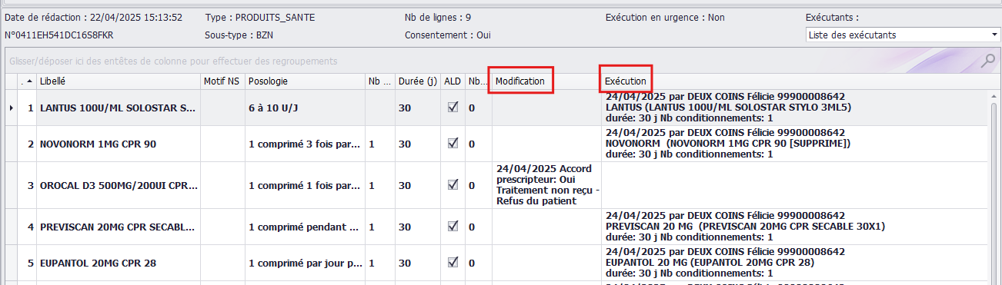Toggle ALD checkbox for EUPANTOL row
Image resolution: width=1002 pixels, height=285 pixels.
tap(453, 263)
